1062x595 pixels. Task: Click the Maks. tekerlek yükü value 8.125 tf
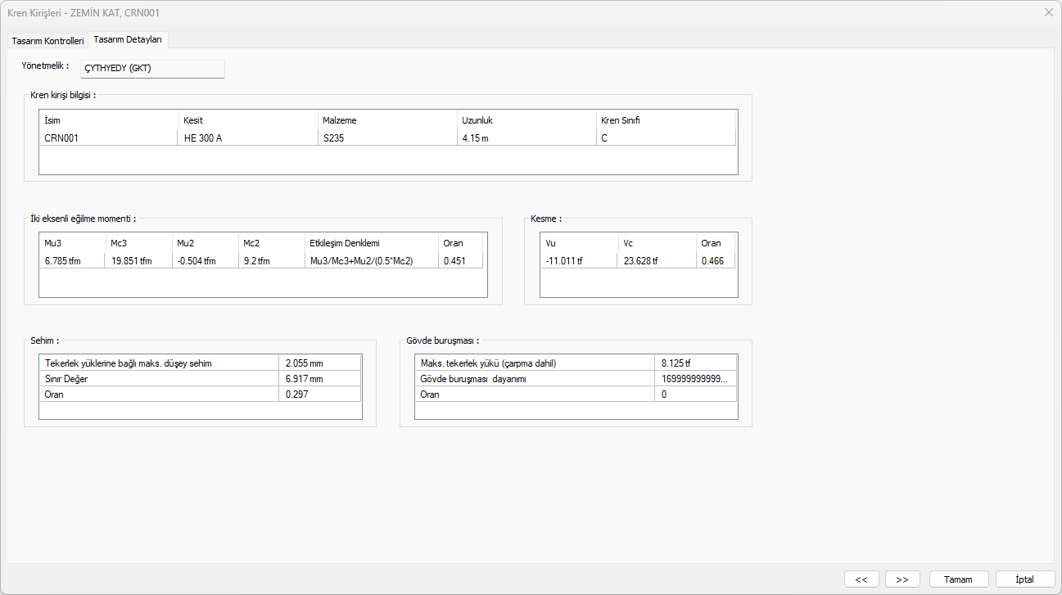point(696,363)
